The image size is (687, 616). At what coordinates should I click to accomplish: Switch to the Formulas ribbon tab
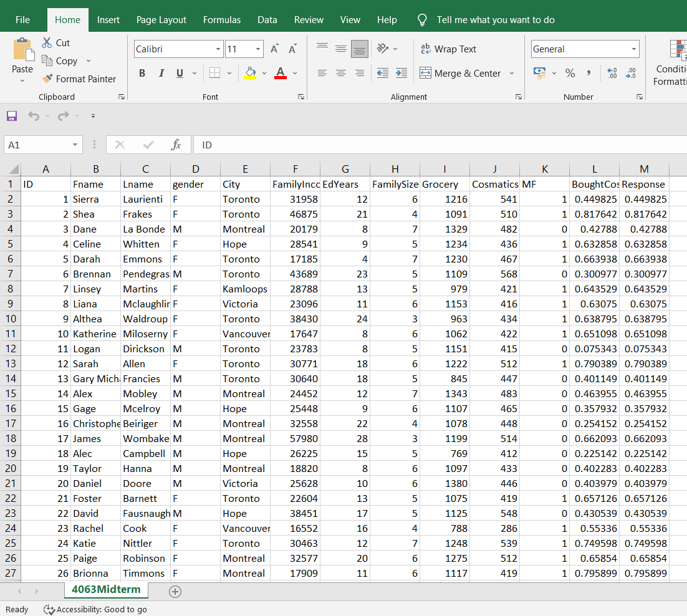coord(222,19)
